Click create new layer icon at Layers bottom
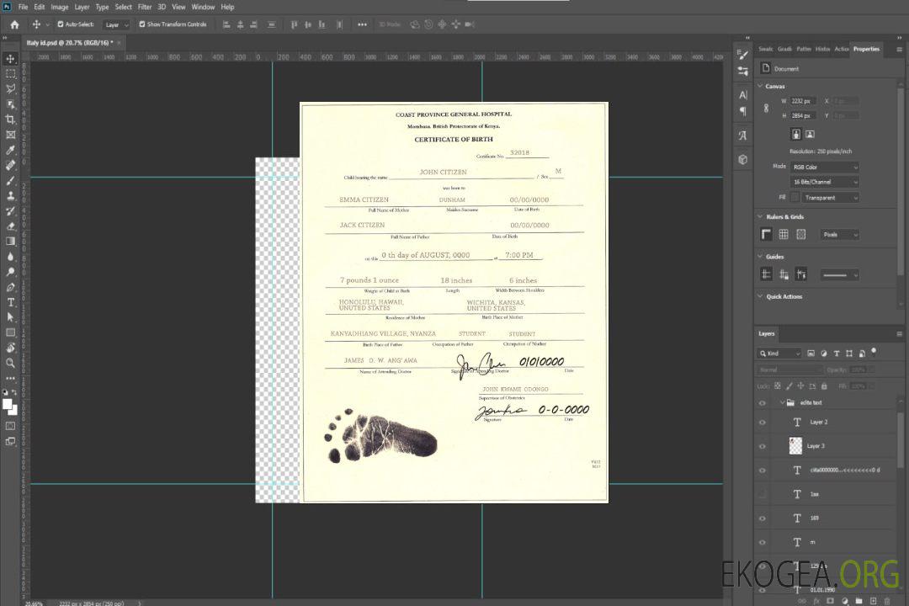909x606 pixels. pyautogui.click(x=873, y=601)
